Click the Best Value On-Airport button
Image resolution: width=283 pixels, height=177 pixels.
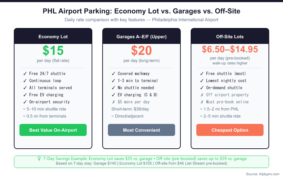click(x=53, y=130)
